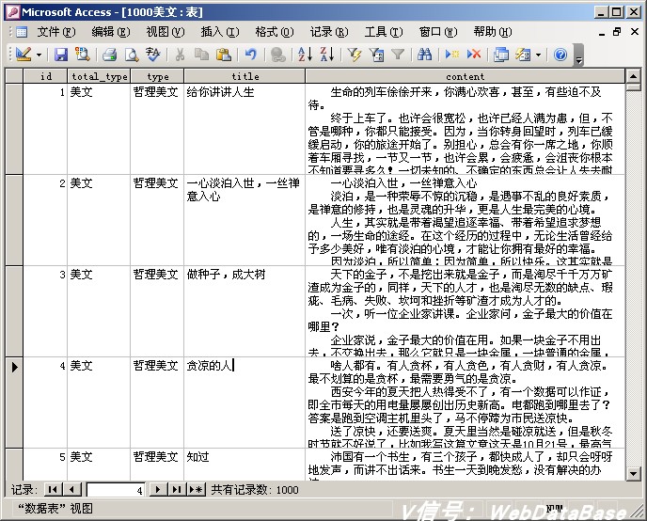The height and width of the screenshot is (521, 647).
Task: Click vertical scrollbar up arrow
Action: coord(633,76)
